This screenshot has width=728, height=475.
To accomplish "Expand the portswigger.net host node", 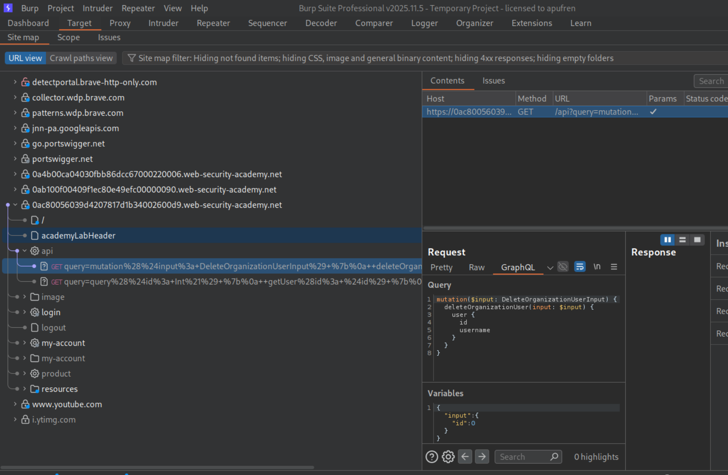I will tap(15, 159).
